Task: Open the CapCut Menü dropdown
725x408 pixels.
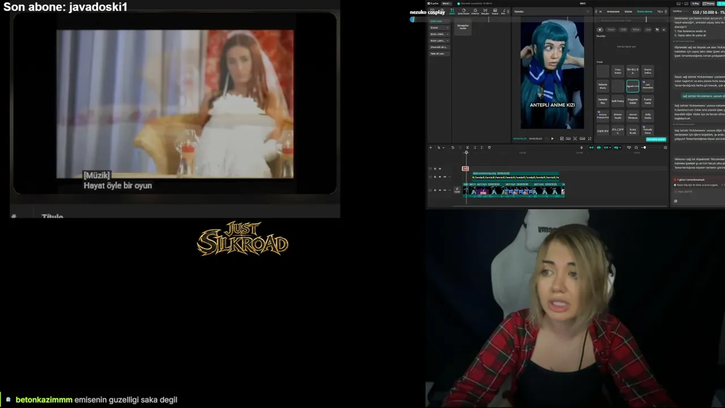Action: [446, 3]
